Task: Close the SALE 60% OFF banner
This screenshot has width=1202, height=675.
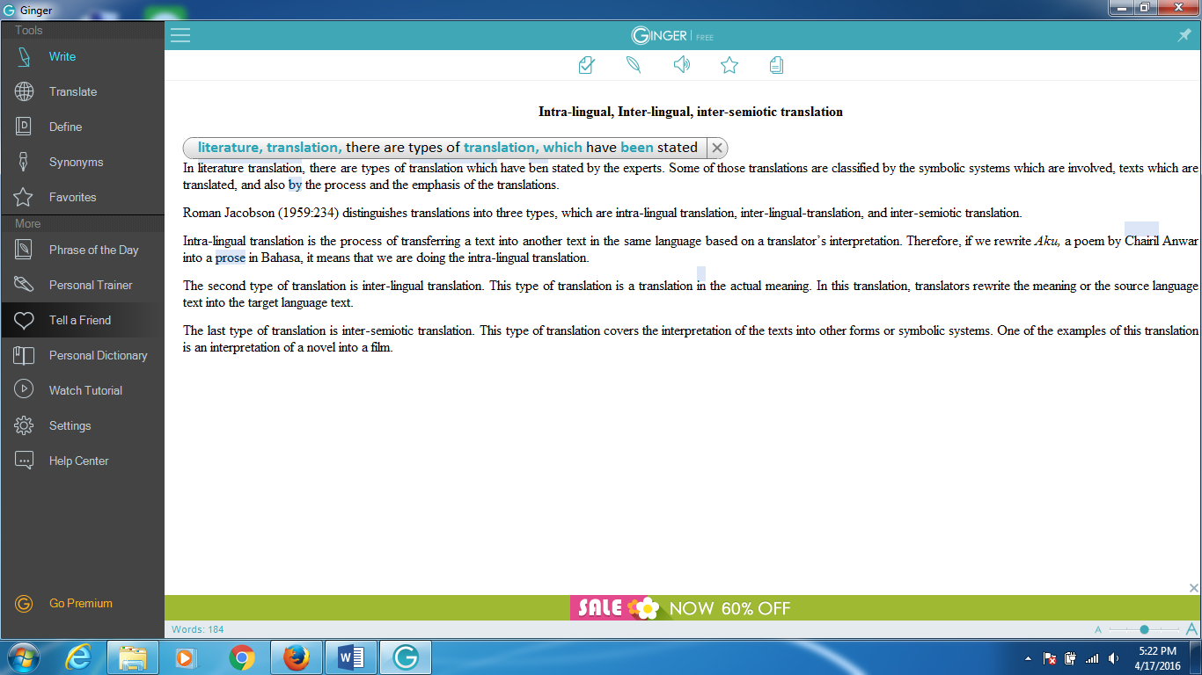Action: (1192, 589)
